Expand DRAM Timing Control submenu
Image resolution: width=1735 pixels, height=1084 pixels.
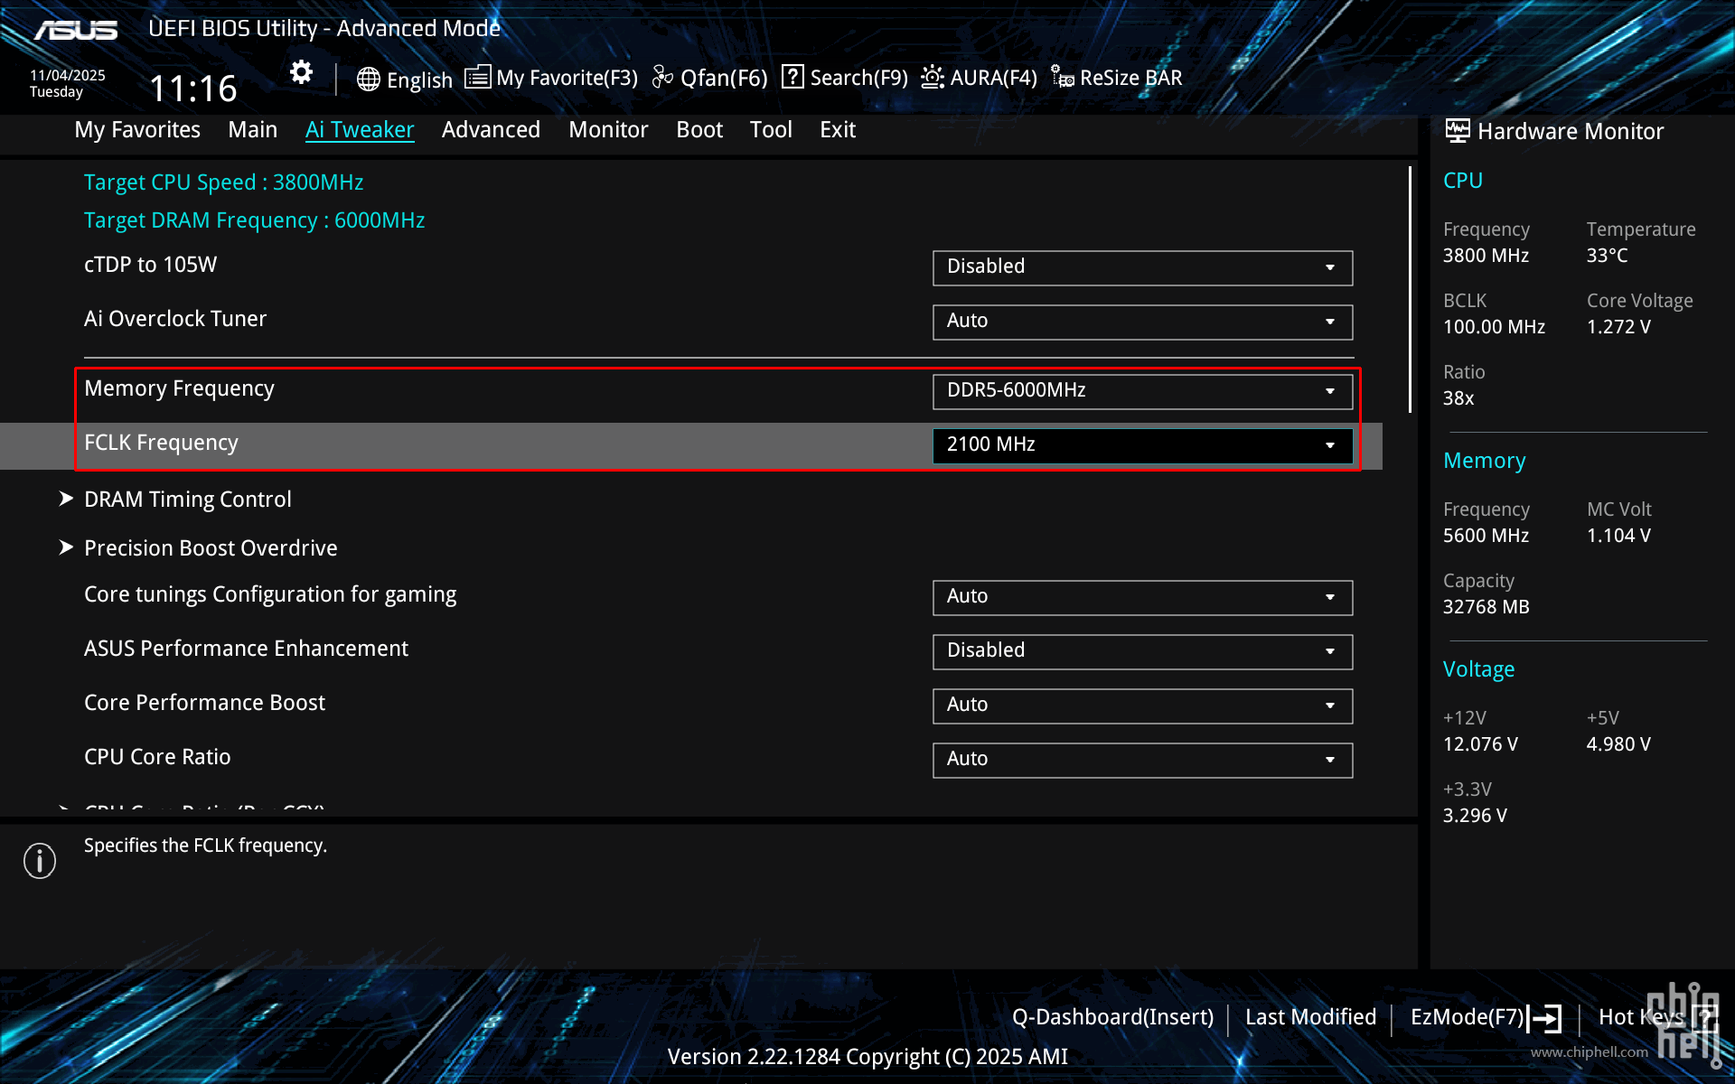[187, 500]
